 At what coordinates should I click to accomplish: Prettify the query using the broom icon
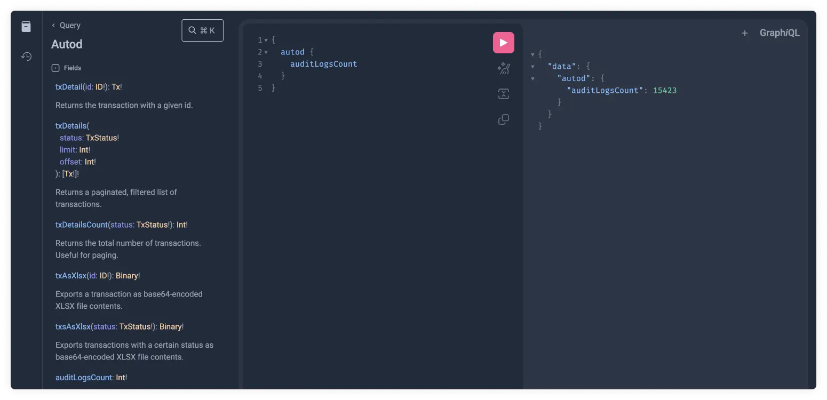[503, 68]
